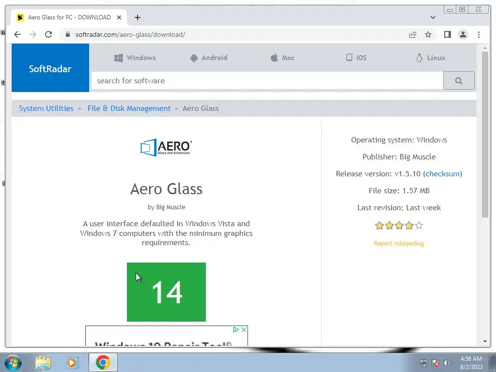
Task: Click 'Publisher: Big Muscle' text
Action: tap(399, 157)
